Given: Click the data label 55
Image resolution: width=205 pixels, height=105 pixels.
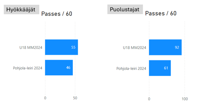Looking at the screenshot, I should click(74, 47).
